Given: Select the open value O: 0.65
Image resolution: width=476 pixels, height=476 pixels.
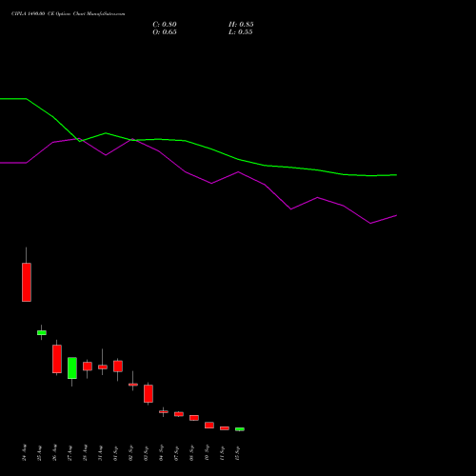Looking at the screenshot, I should pos(165,32).
